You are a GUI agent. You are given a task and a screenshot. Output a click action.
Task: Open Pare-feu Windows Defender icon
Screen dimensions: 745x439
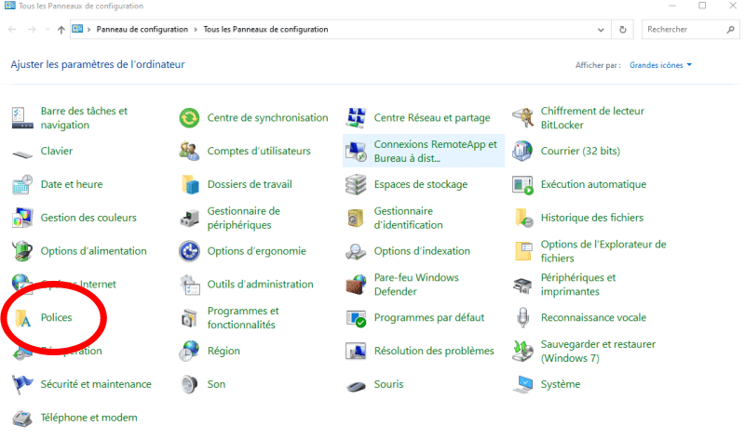point(357,285)
